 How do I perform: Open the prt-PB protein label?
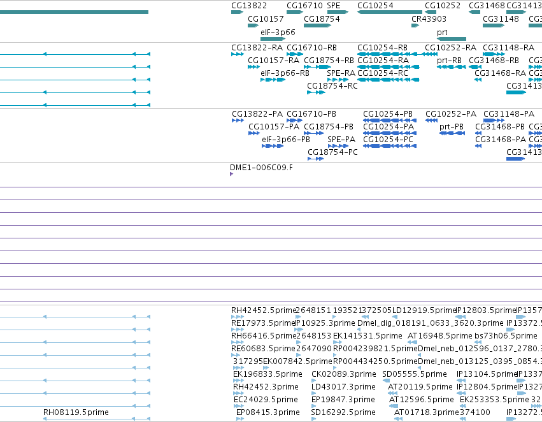tap(452, 127)
